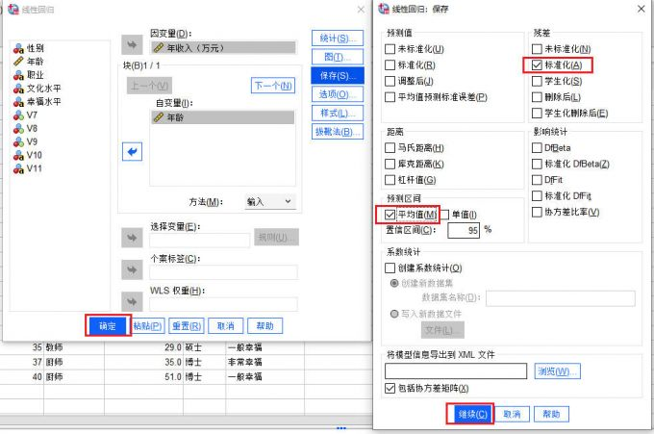Enable 马氏距离(H) distance checkbox
The height and width of the screenshot is (434, 654).
390,147
